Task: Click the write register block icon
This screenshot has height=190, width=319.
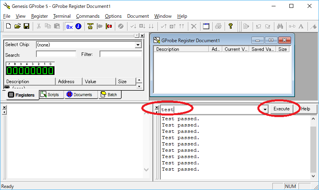Action: 173,26
